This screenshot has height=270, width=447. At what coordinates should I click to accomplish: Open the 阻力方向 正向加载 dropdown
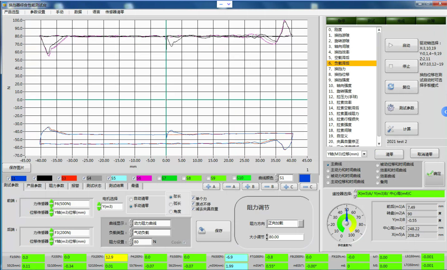click(x=301, y=223)
